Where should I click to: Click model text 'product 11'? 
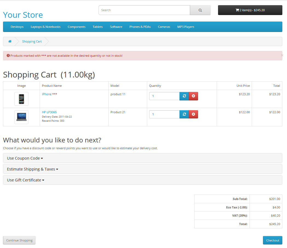tap(118, 94)
